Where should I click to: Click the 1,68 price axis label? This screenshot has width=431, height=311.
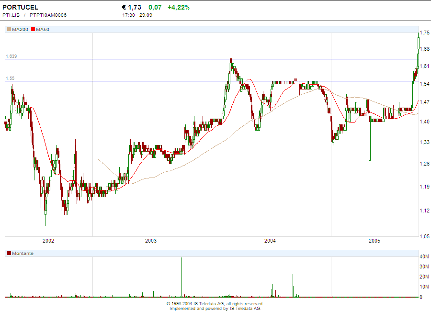[424, 49]
